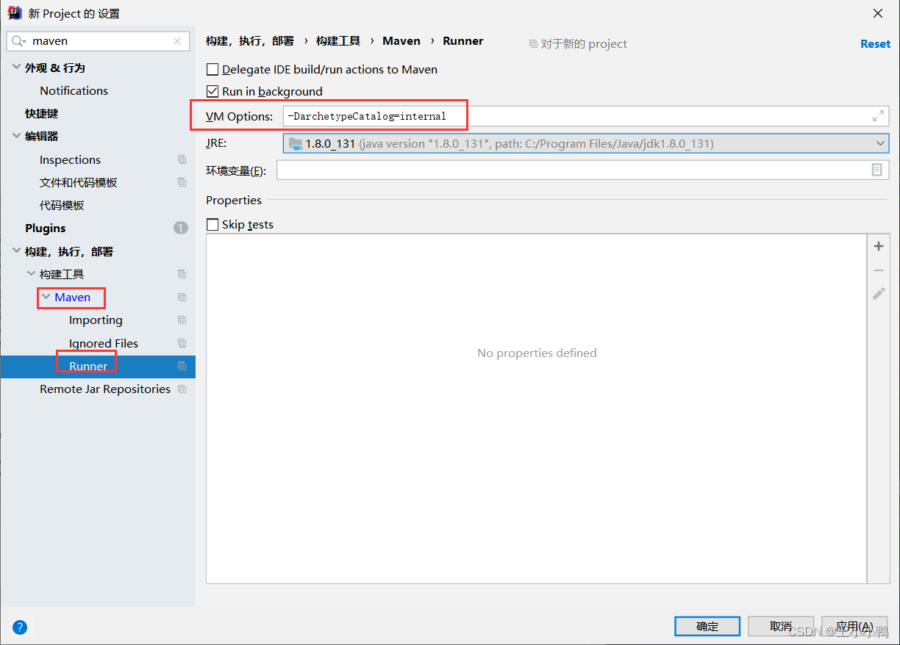Viewport: 900px width, 645px height.
Task: Tick the Skip tests checkbox
Action: tap(213, 224)
